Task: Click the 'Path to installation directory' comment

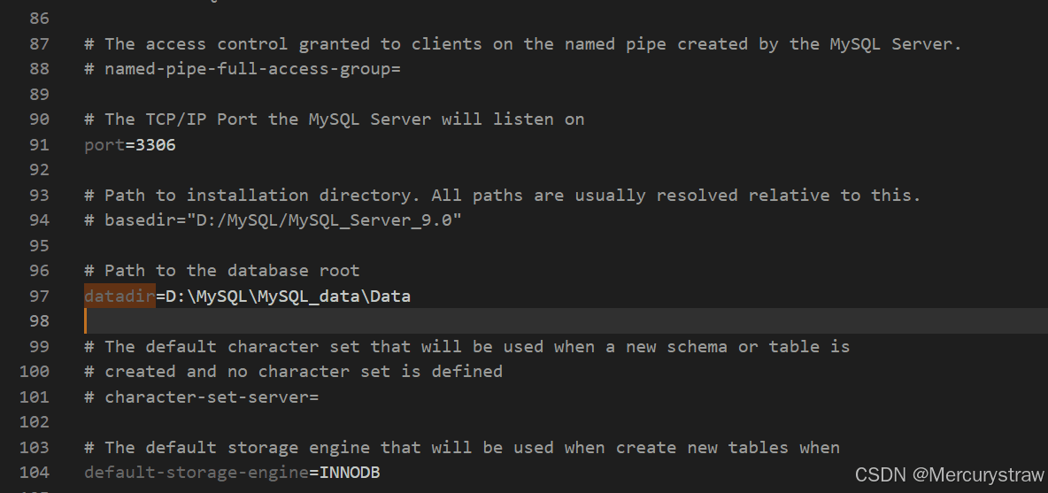Action: coord(503,195)
